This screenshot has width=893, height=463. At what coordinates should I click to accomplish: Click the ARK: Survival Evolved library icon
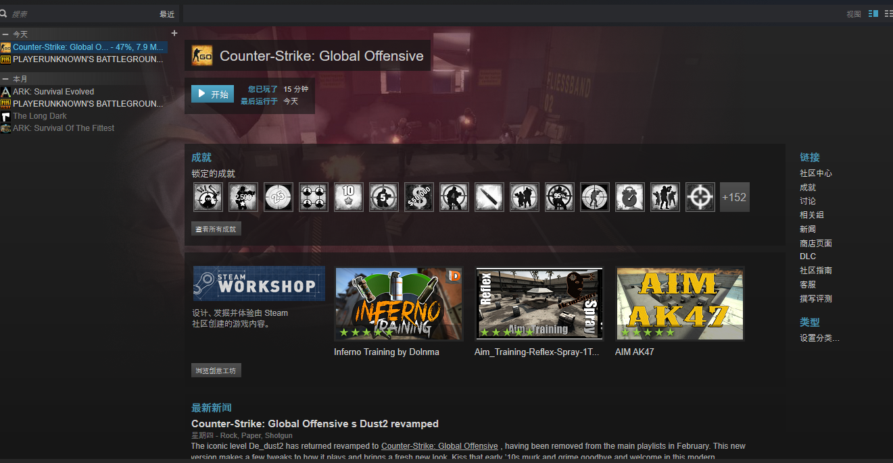coord(5,92)
